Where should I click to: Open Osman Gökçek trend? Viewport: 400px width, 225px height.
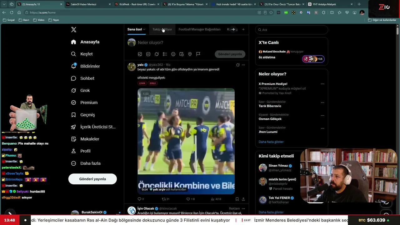coord(270,119)
